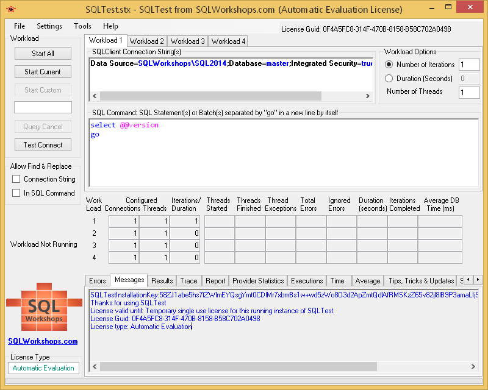Image resolution: width=488 pixels, height=390 pixels.
Task: Click the SQLTest app icon in title bar
Action: click(x=10, y=9)
